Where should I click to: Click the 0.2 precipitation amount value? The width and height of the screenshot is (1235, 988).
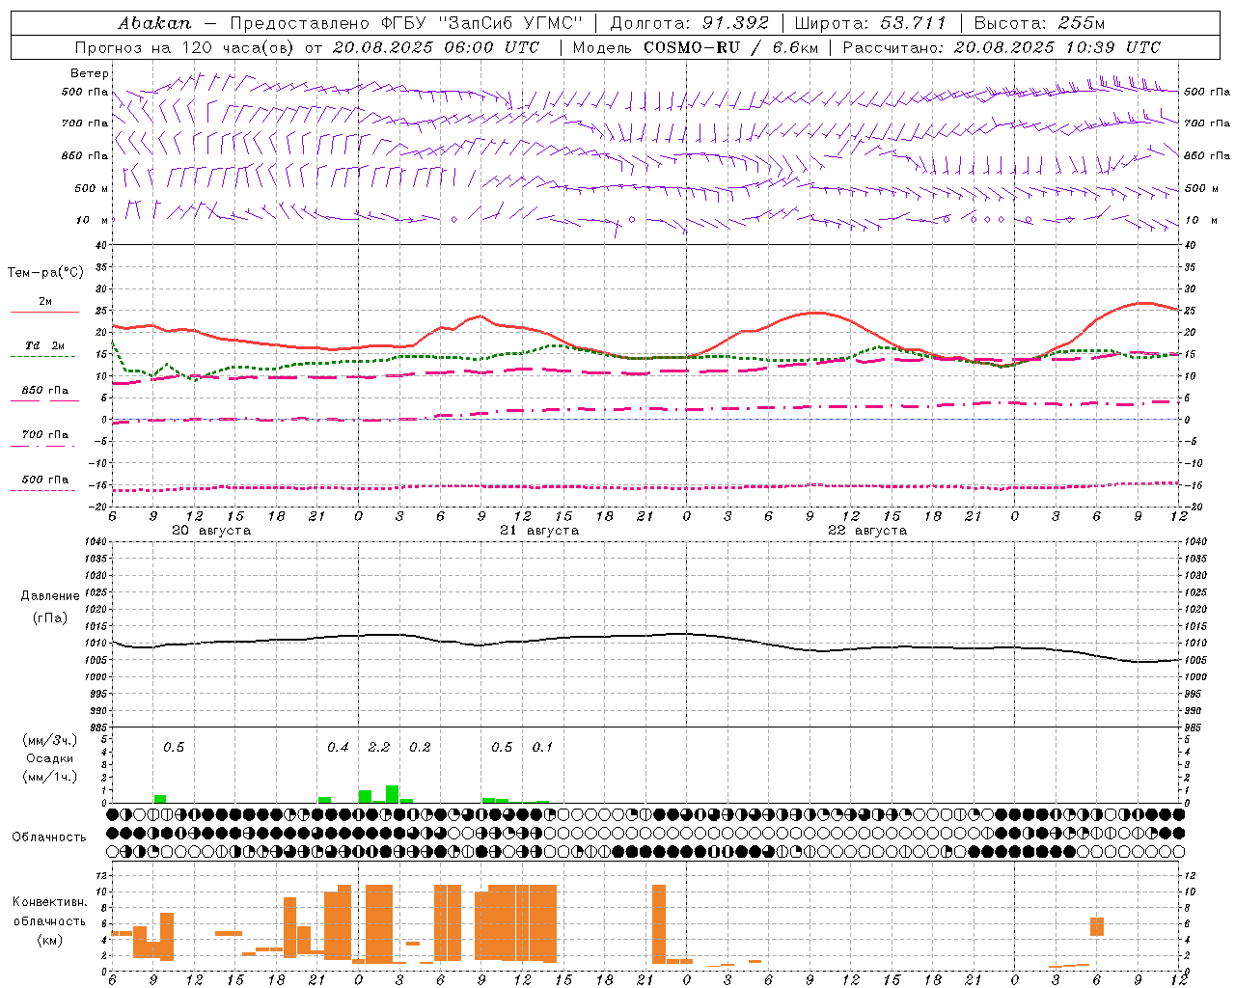click(420, 748)
